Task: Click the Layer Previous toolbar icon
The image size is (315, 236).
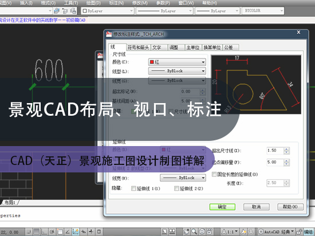Action: [65, 11]
